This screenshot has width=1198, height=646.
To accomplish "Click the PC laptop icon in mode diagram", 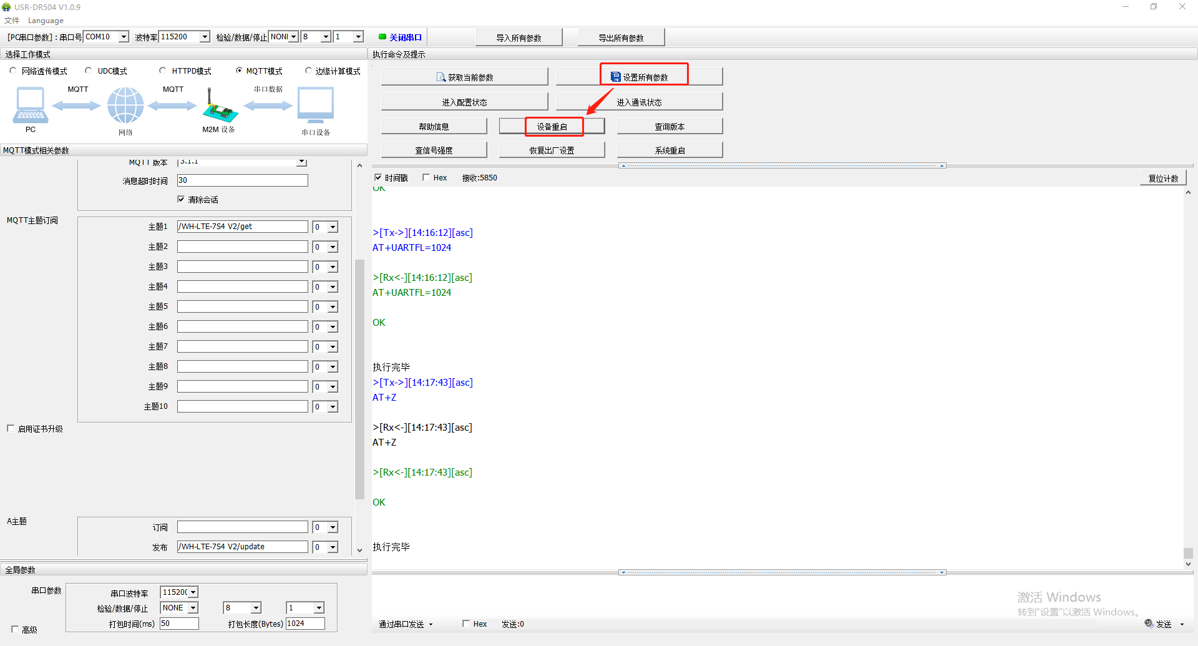I will tap(30, 105).
